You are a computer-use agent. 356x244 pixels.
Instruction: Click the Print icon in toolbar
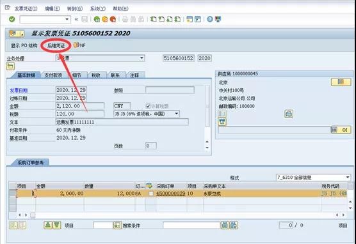tap(125, 19)
